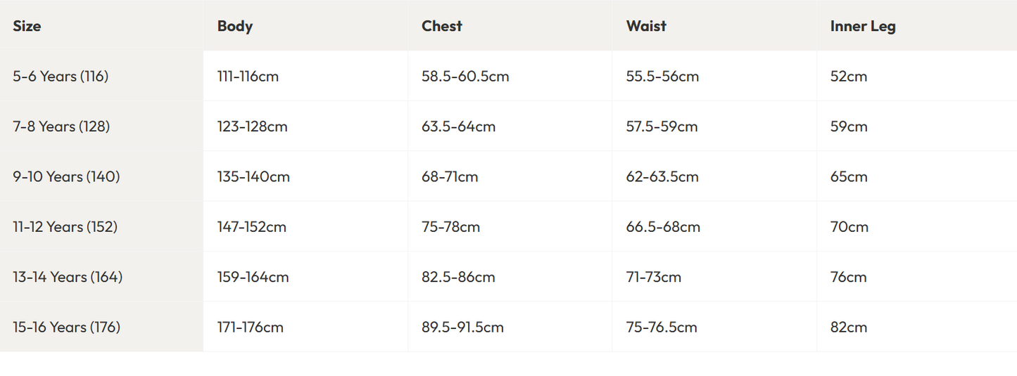1017x376 pixels.
Task: Click the Size column header
Action: tap(27, 26)
